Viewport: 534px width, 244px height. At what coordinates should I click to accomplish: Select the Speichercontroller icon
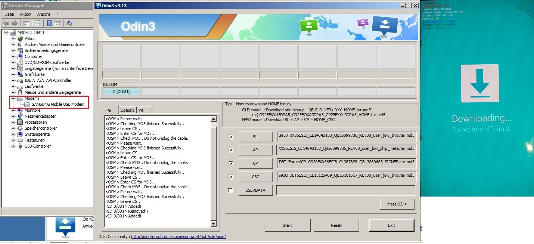pos(20,128)
